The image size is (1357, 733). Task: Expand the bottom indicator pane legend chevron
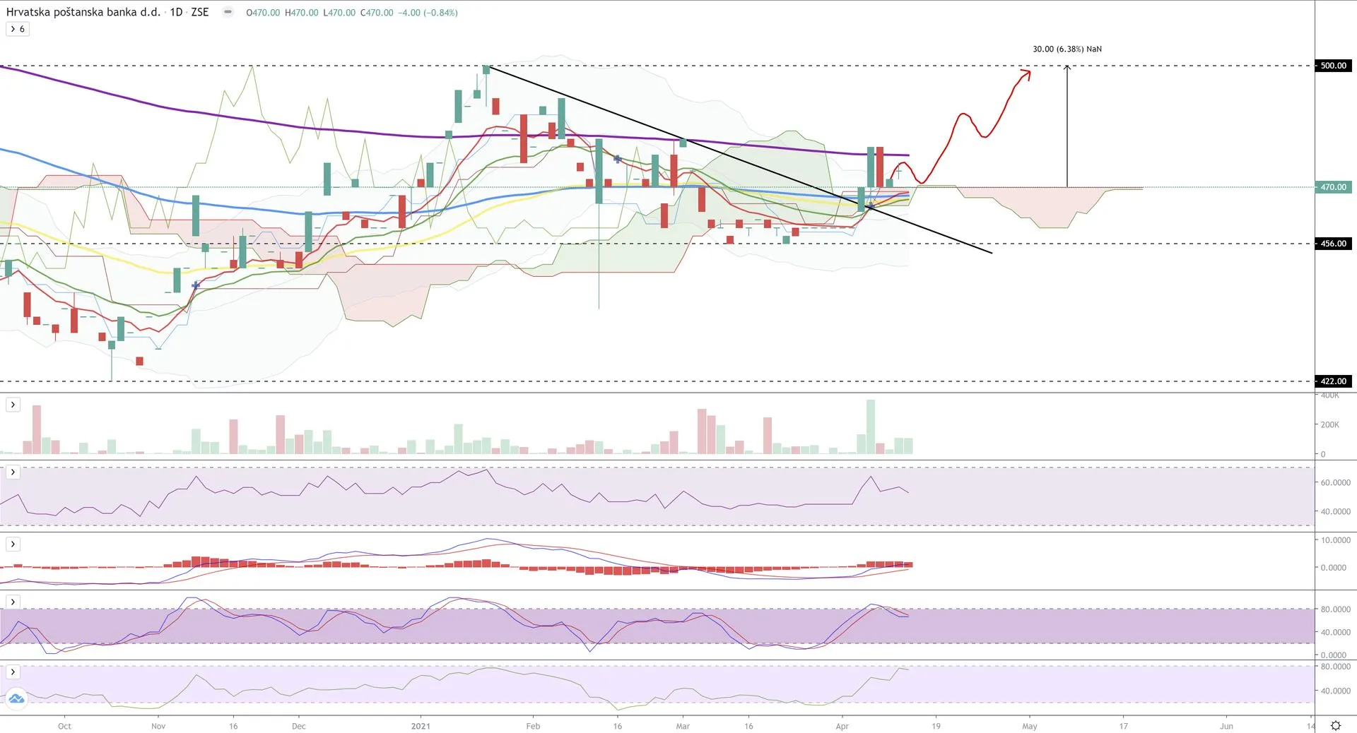[13, 672]
